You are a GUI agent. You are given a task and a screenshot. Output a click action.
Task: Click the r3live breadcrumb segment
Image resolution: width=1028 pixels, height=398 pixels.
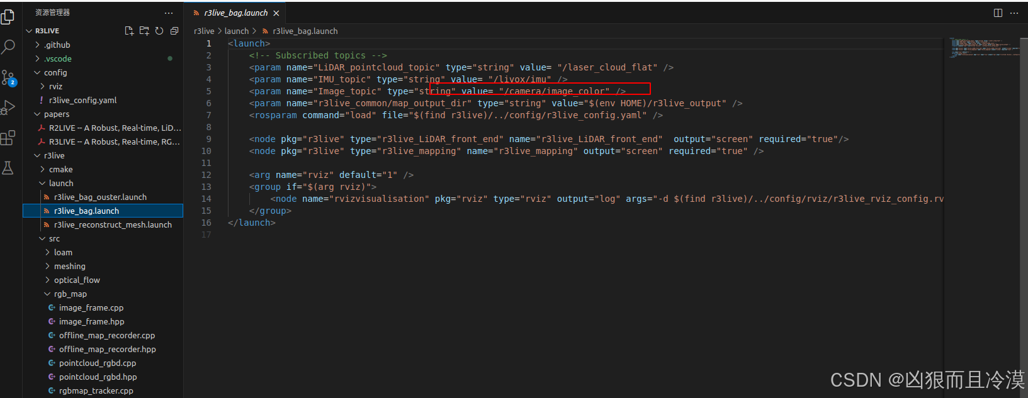[x=204, y=31]
